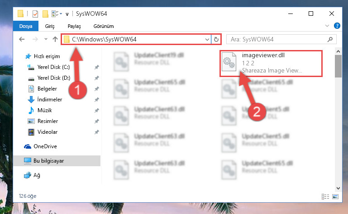This screenshot has height=214, width=348.
Task: Select imageviewer.dll file
Action: (271, 64)
